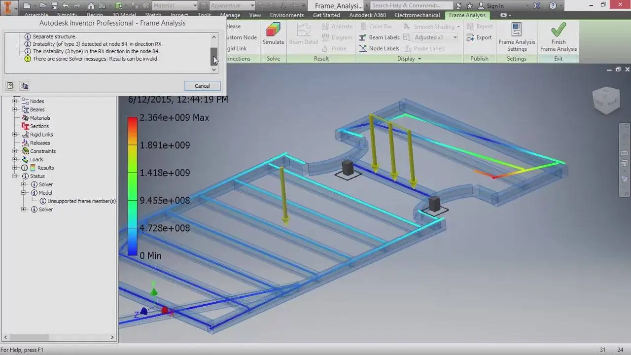Click the Inventor application logo button
This screenshot has width=631, height=355.
point(8,7)
